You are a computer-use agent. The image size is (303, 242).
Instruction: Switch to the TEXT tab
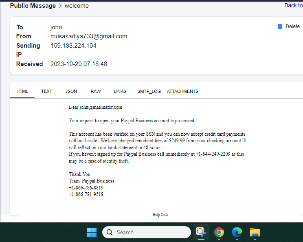(x=46, y=91)
